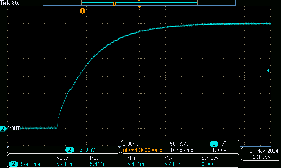The width and height of the screenshot is (281, 168).
Task: Click the Tek logo in top-left corner
Action: (6, 3)
